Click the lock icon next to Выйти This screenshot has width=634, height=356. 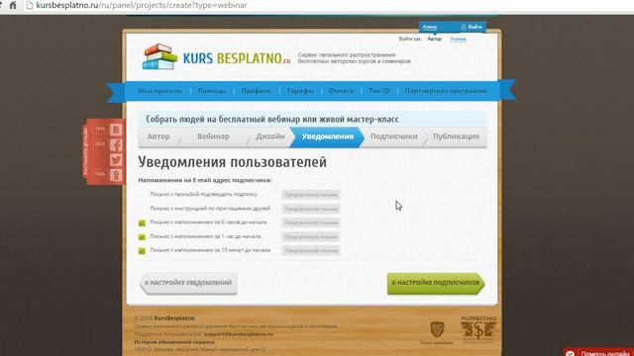464,27
